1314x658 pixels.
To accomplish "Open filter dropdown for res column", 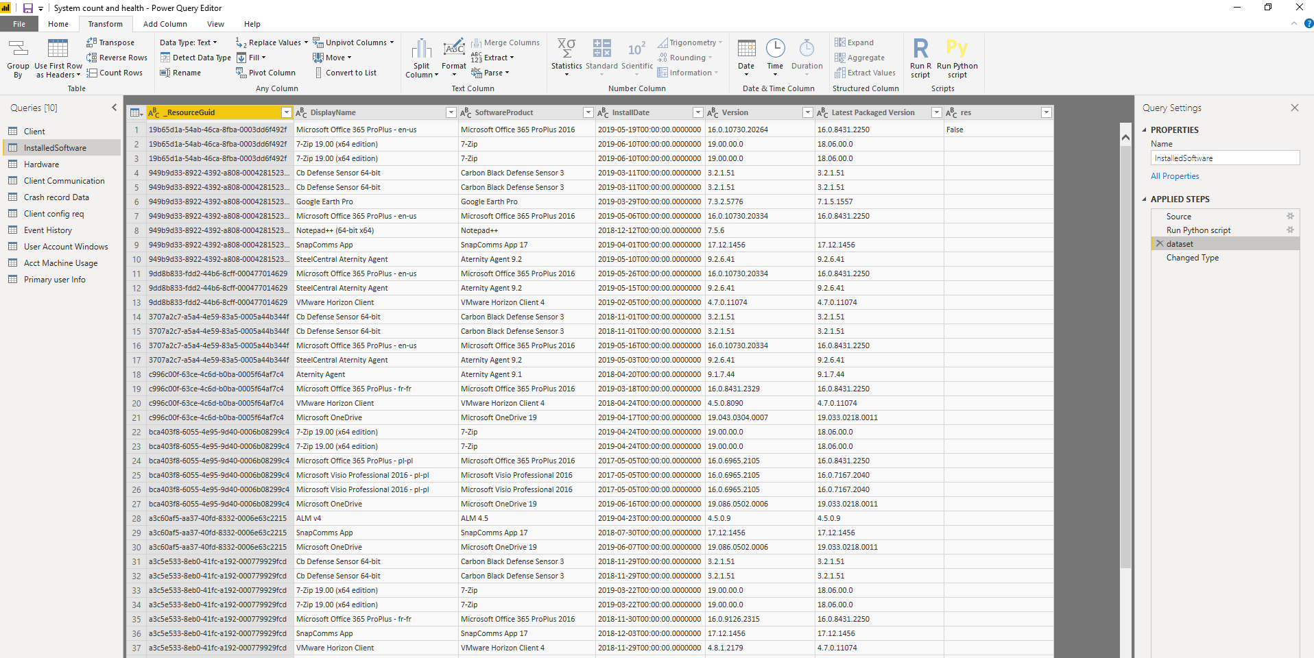I will [1046, 112].
